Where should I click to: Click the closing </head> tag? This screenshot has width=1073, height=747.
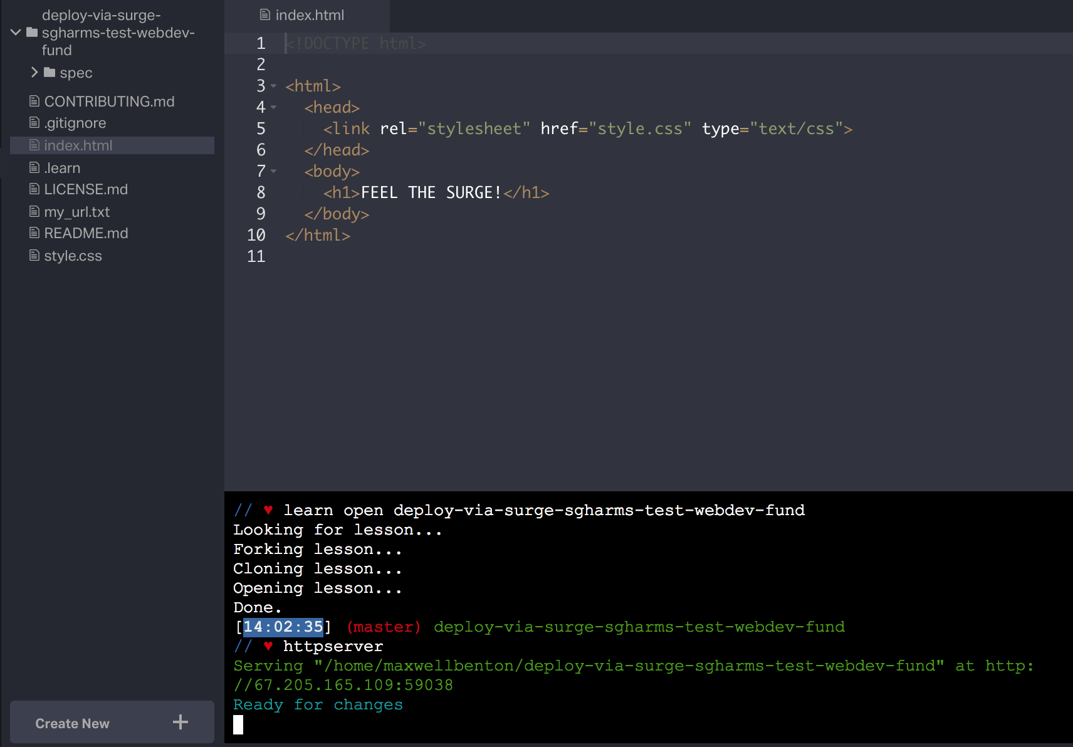coord(337,150)
